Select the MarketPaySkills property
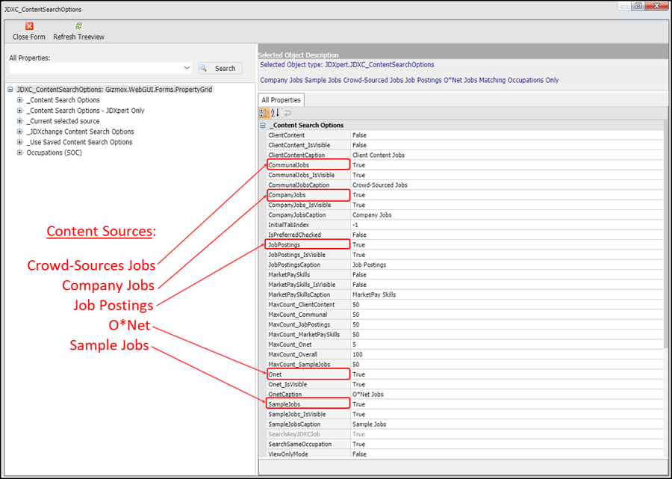This screenshot has height=479, width=672. coord(289,275)
